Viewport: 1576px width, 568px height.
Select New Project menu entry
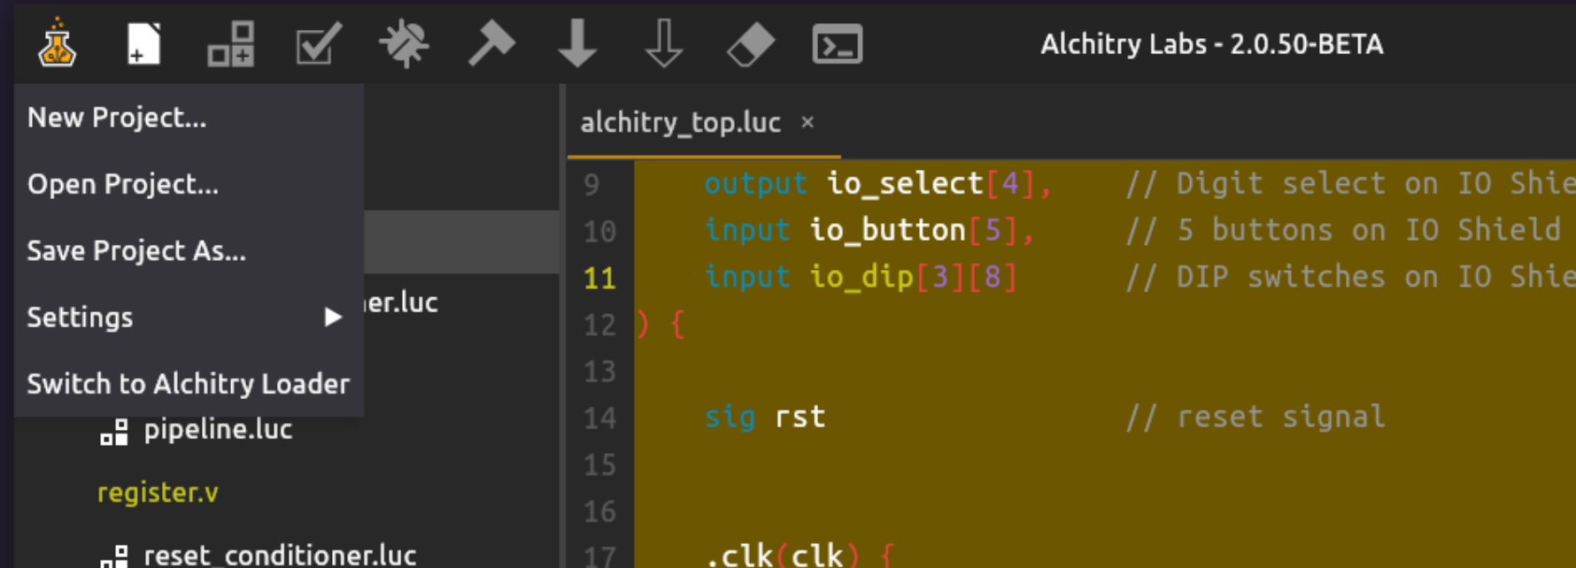(x=117, y=118)
